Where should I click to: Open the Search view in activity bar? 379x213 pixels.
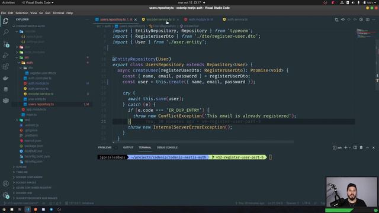[5, 32]
